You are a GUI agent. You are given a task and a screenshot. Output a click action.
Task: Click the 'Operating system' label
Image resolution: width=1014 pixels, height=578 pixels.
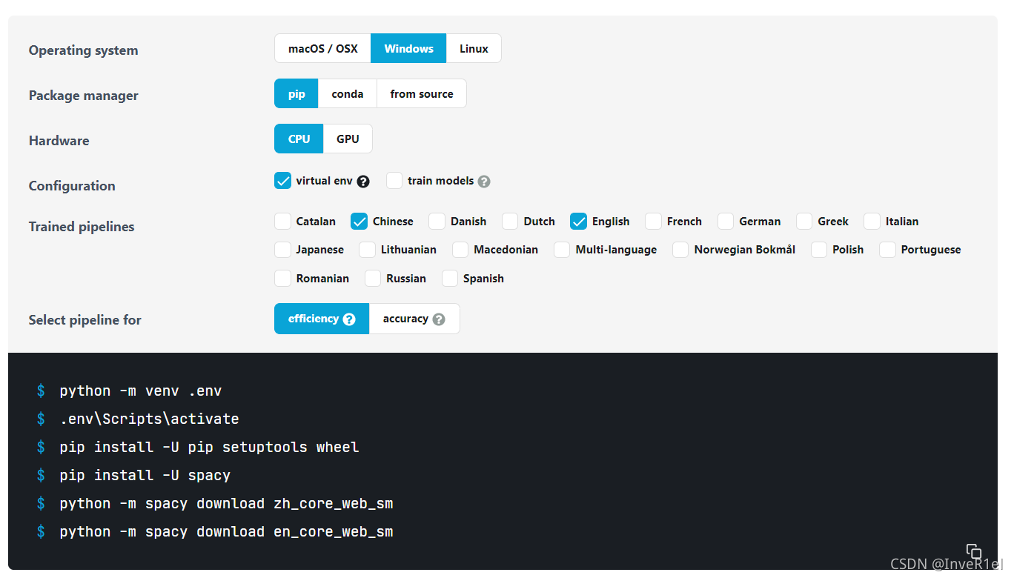(x=83, y=50)
